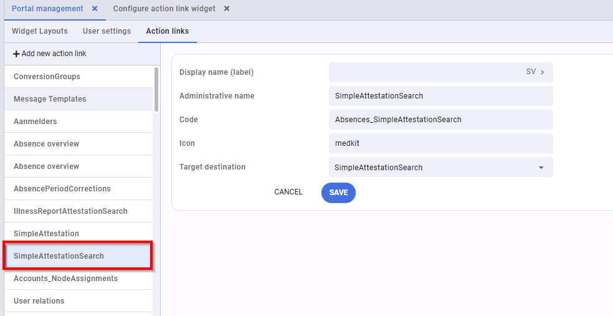The width and height of the screenshot is (613, 316).
Task: Open the Message Templates list item
Action: click(x=50, y=99)
